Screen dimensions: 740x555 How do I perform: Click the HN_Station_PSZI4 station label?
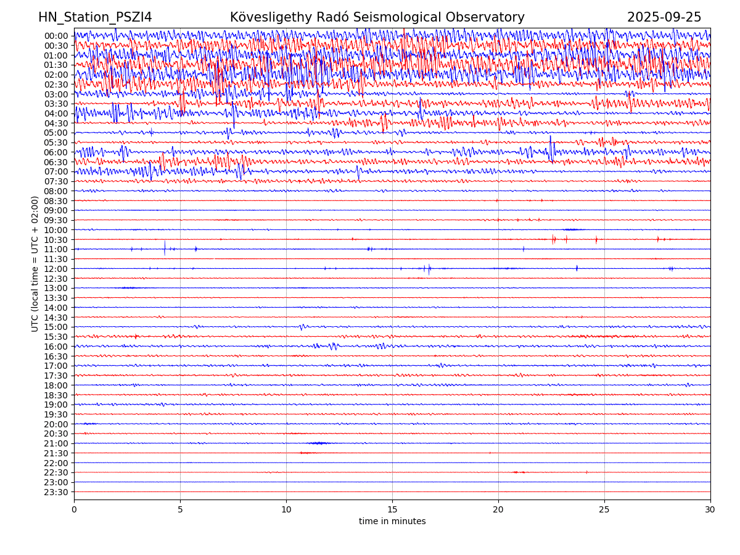point(95,17)
